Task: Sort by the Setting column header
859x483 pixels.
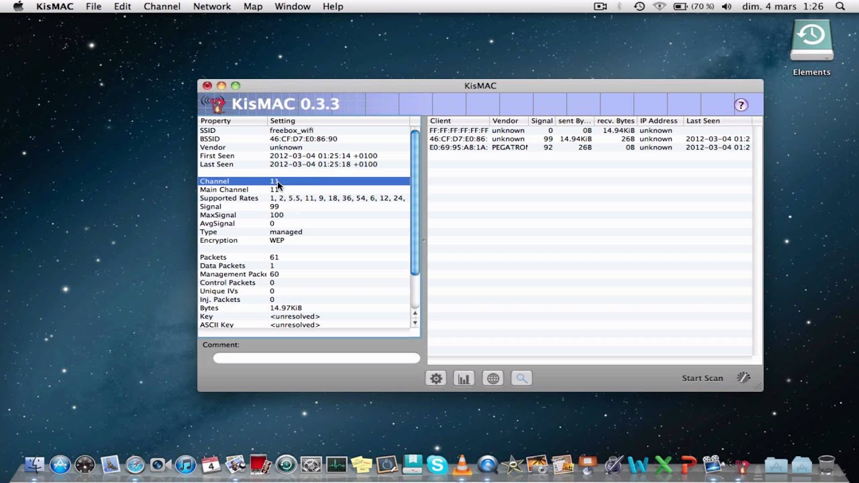Action: (339, 121)
